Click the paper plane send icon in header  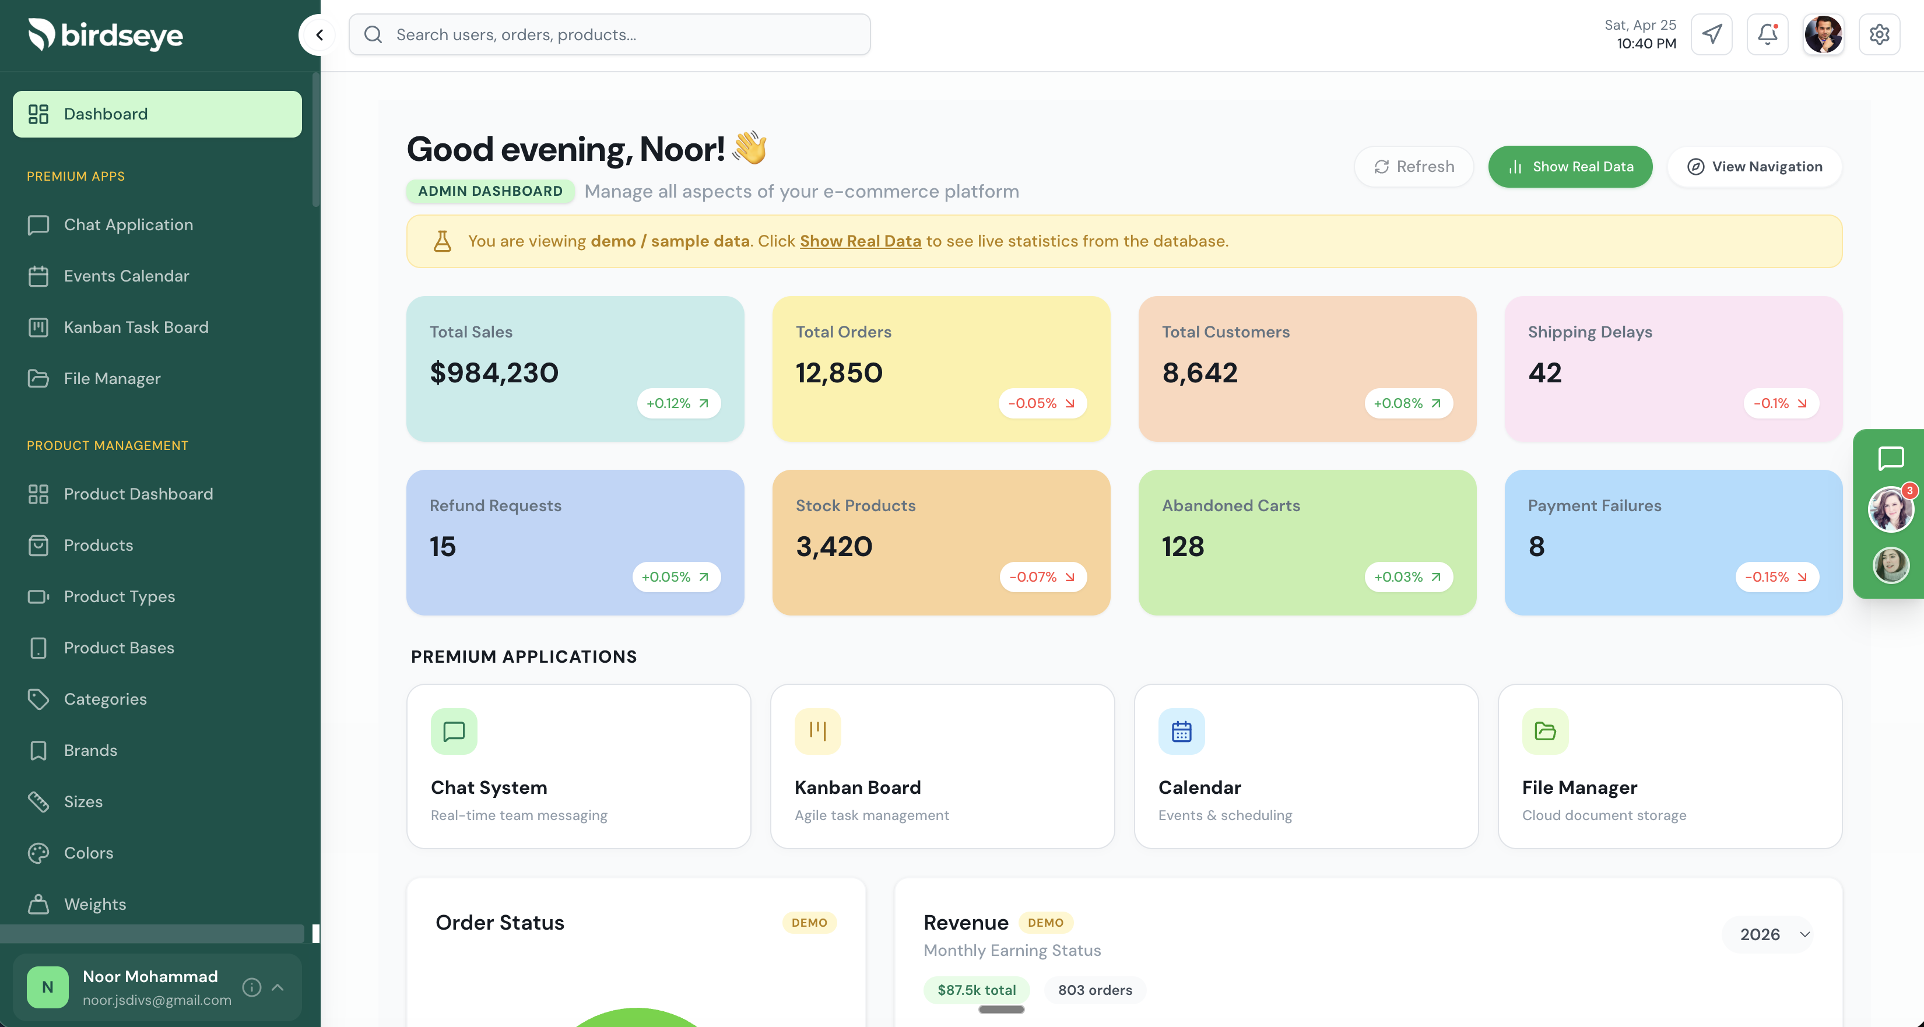[1711, 34]
